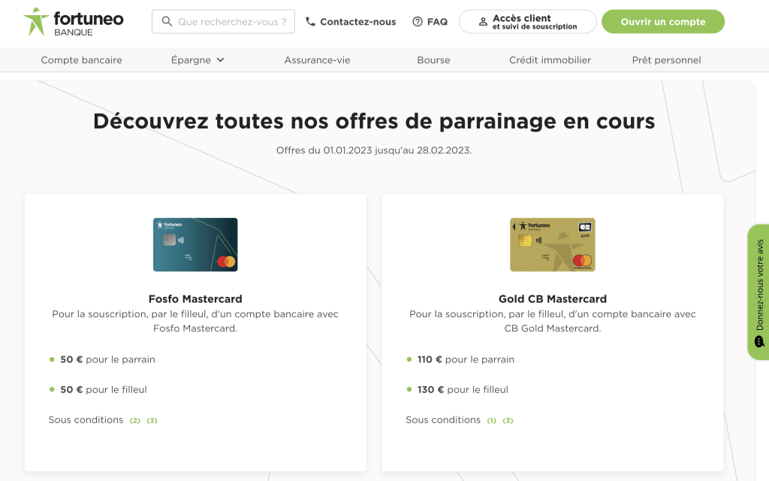The height and width of the screenshot is (481, 769).
Task: Click the Gold CB Mastercard card image
Action: [553, 244]
